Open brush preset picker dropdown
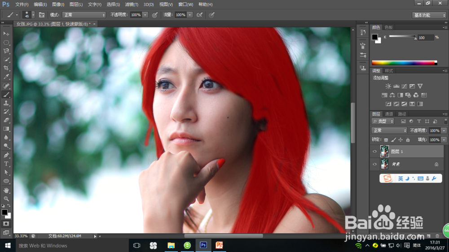The width and height of the screenshot is (449, 252). [33, 15]
